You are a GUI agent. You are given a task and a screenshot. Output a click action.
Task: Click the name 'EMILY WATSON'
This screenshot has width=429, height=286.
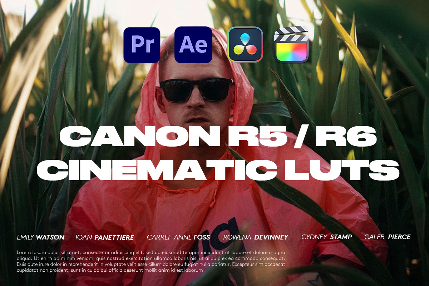click(40, 237)
